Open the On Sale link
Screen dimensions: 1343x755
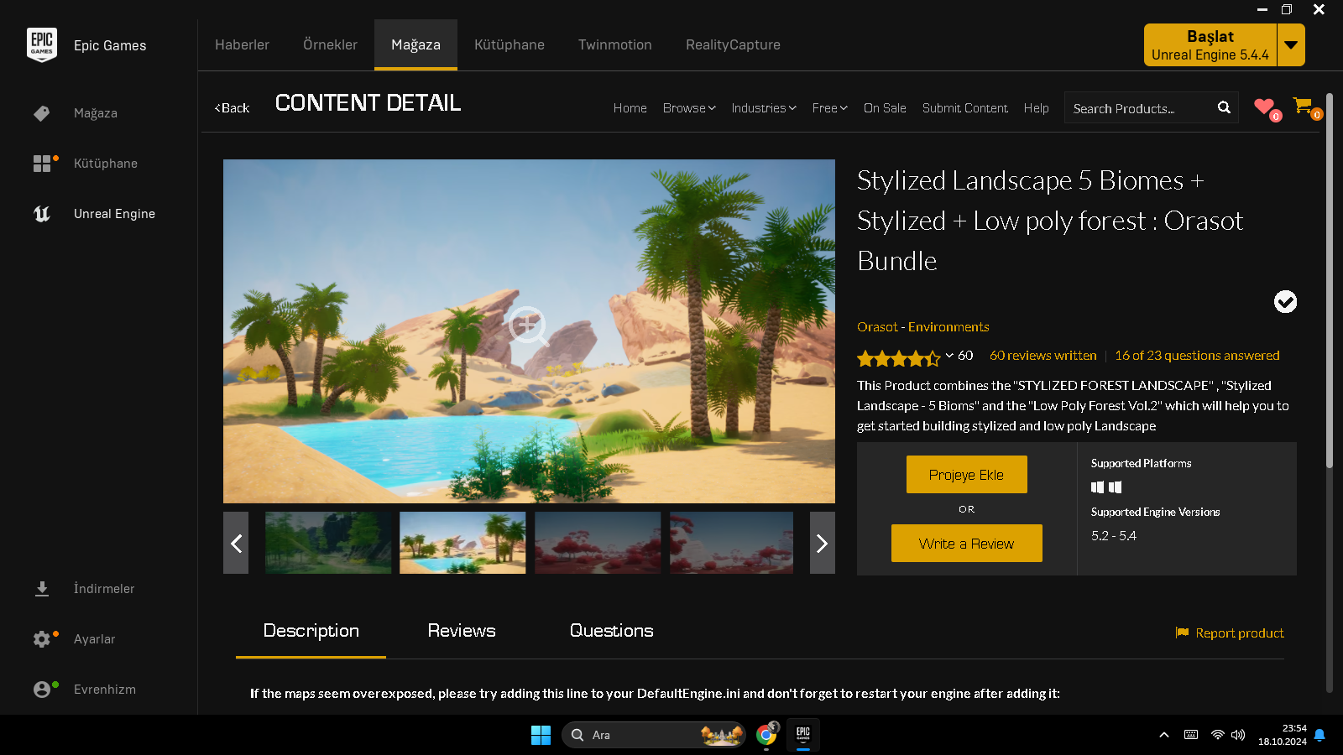pos(885,108)
